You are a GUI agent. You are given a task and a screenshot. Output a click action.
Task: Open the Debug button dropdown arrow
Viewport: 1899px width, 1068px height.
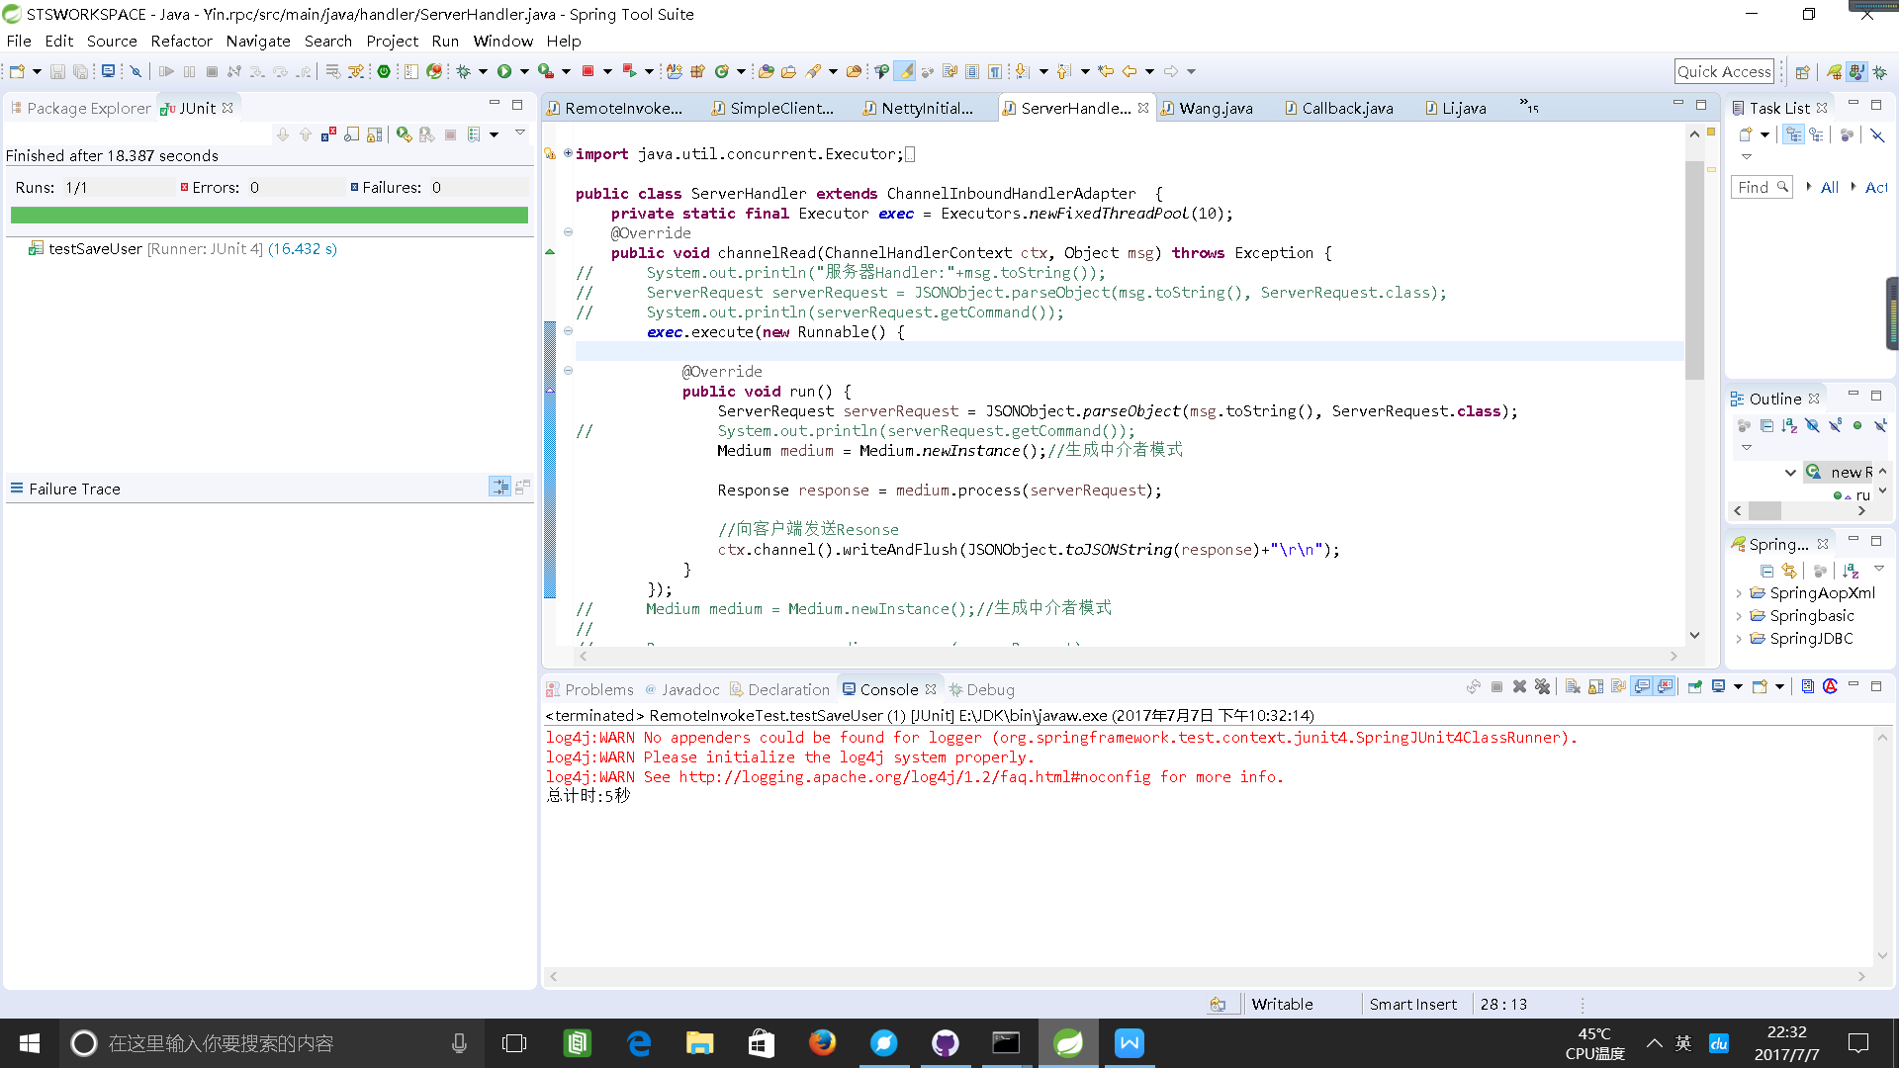pos(483,71)
